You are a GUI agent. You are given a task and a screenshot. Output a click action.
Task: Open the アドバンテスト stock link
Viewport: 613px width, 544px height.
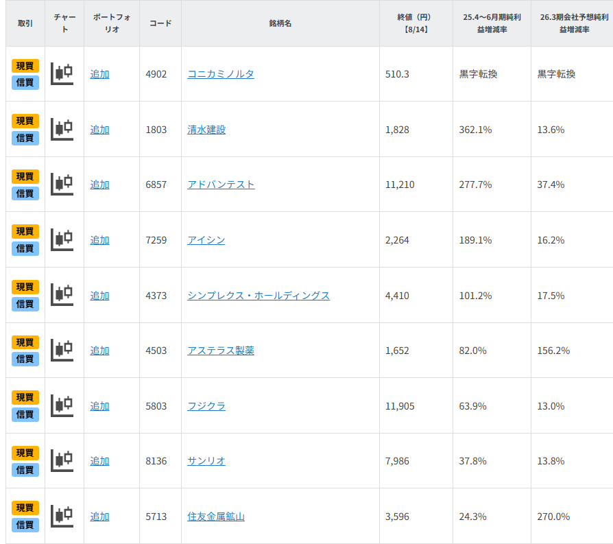[x=221, y=185]
